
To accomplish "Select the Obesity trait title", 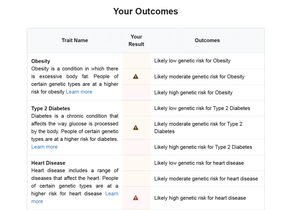I will pyautogui.click(x=41, y=61).
